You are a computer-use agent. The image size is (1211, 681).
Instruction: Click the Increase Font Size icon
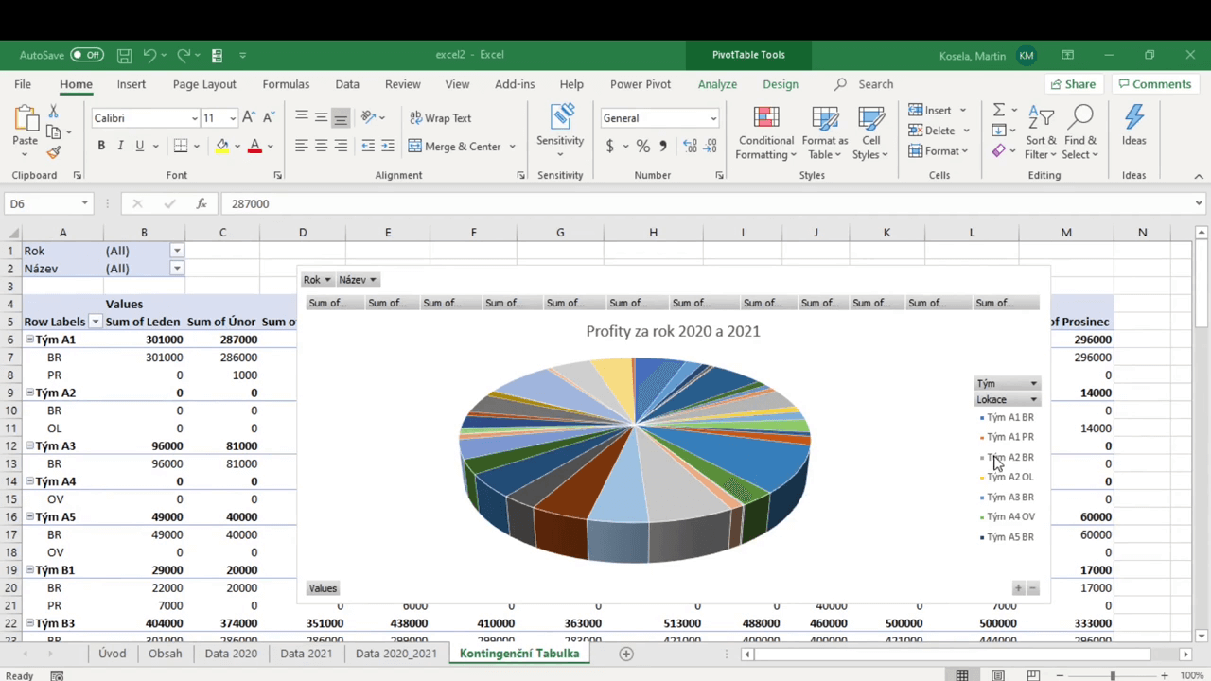click(249, 117)
